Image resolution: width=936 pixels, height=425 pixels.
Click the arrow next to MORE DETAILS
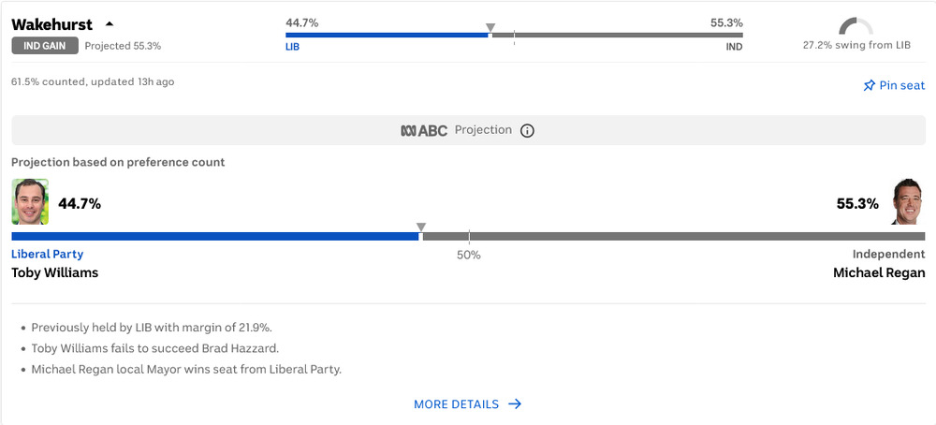pos(515,404)
